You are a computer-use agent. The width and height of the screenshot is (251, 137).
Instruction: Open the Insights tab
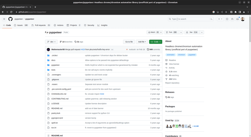tap(102, 25)
